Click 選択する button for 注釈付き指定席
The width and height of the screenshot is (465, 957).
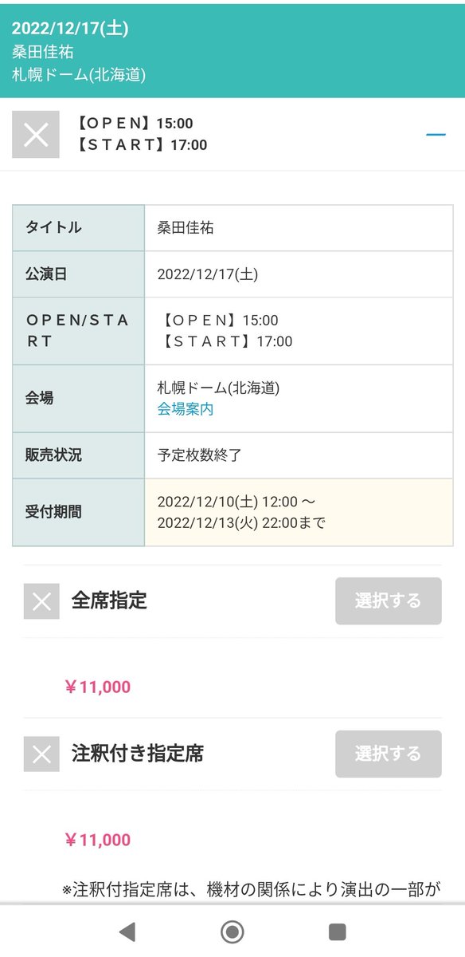tap(388, 754)
